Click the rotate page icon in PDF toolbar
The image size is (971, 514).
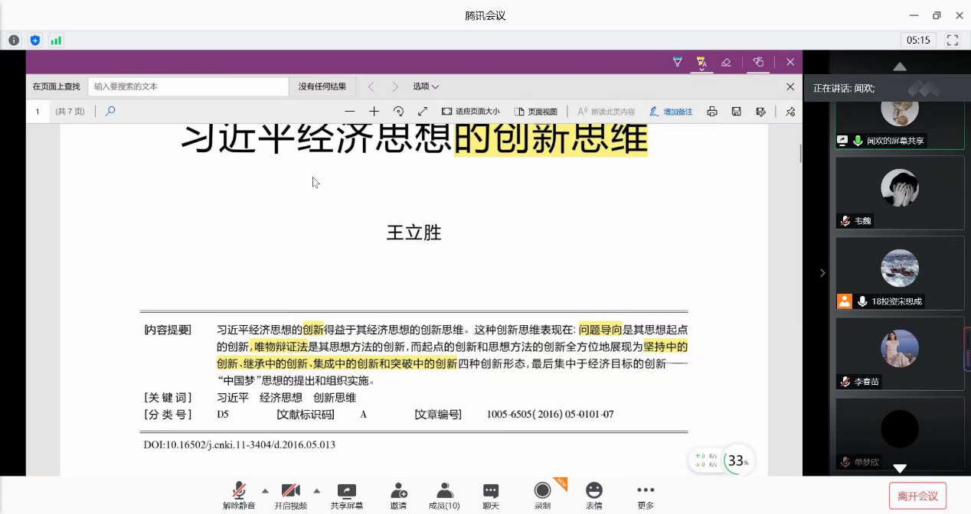coord(398,112)
